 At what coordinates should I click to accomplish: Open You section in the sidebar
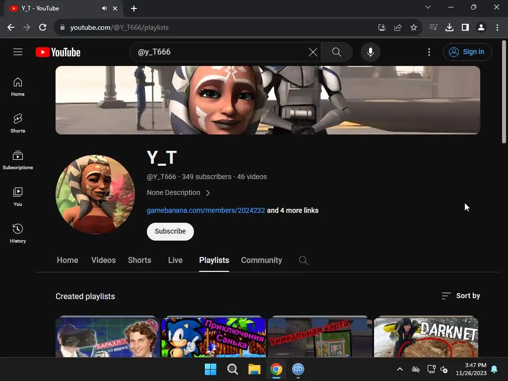(x=18, y=196)
